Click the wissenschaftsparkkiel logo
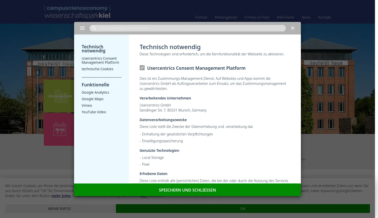This screenshot has height=218, width=378. tap(77, 12)
